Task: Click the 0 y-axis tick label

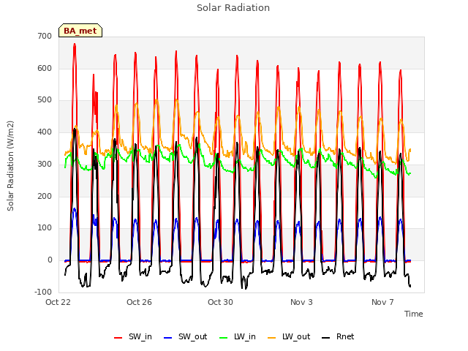Action: (x=50, y=260)
